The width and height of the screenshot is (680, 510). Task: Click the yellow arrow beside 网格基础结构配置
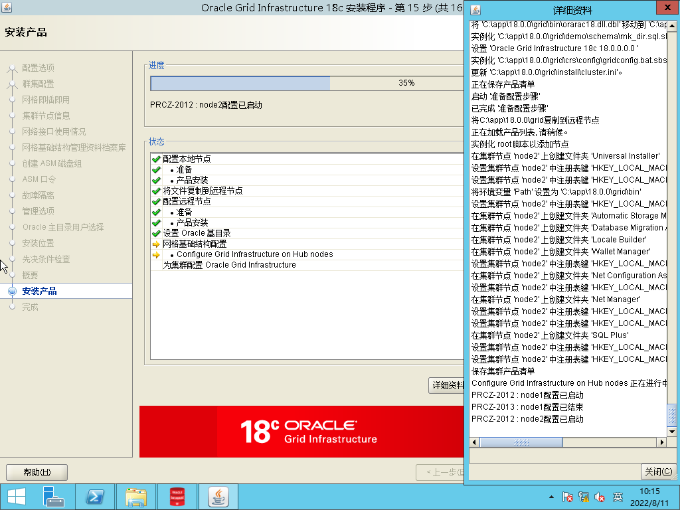point(156,244)
